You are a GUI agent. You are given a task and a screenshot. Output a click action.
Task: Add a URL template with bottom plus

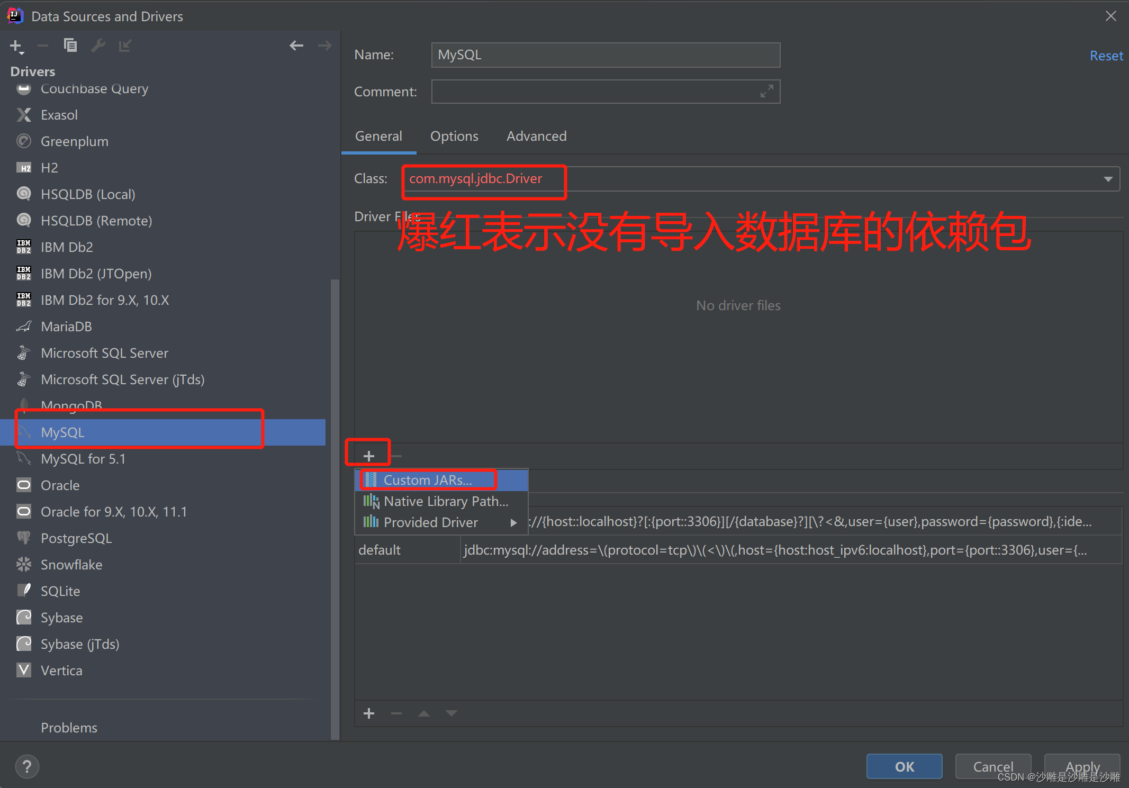369,713
